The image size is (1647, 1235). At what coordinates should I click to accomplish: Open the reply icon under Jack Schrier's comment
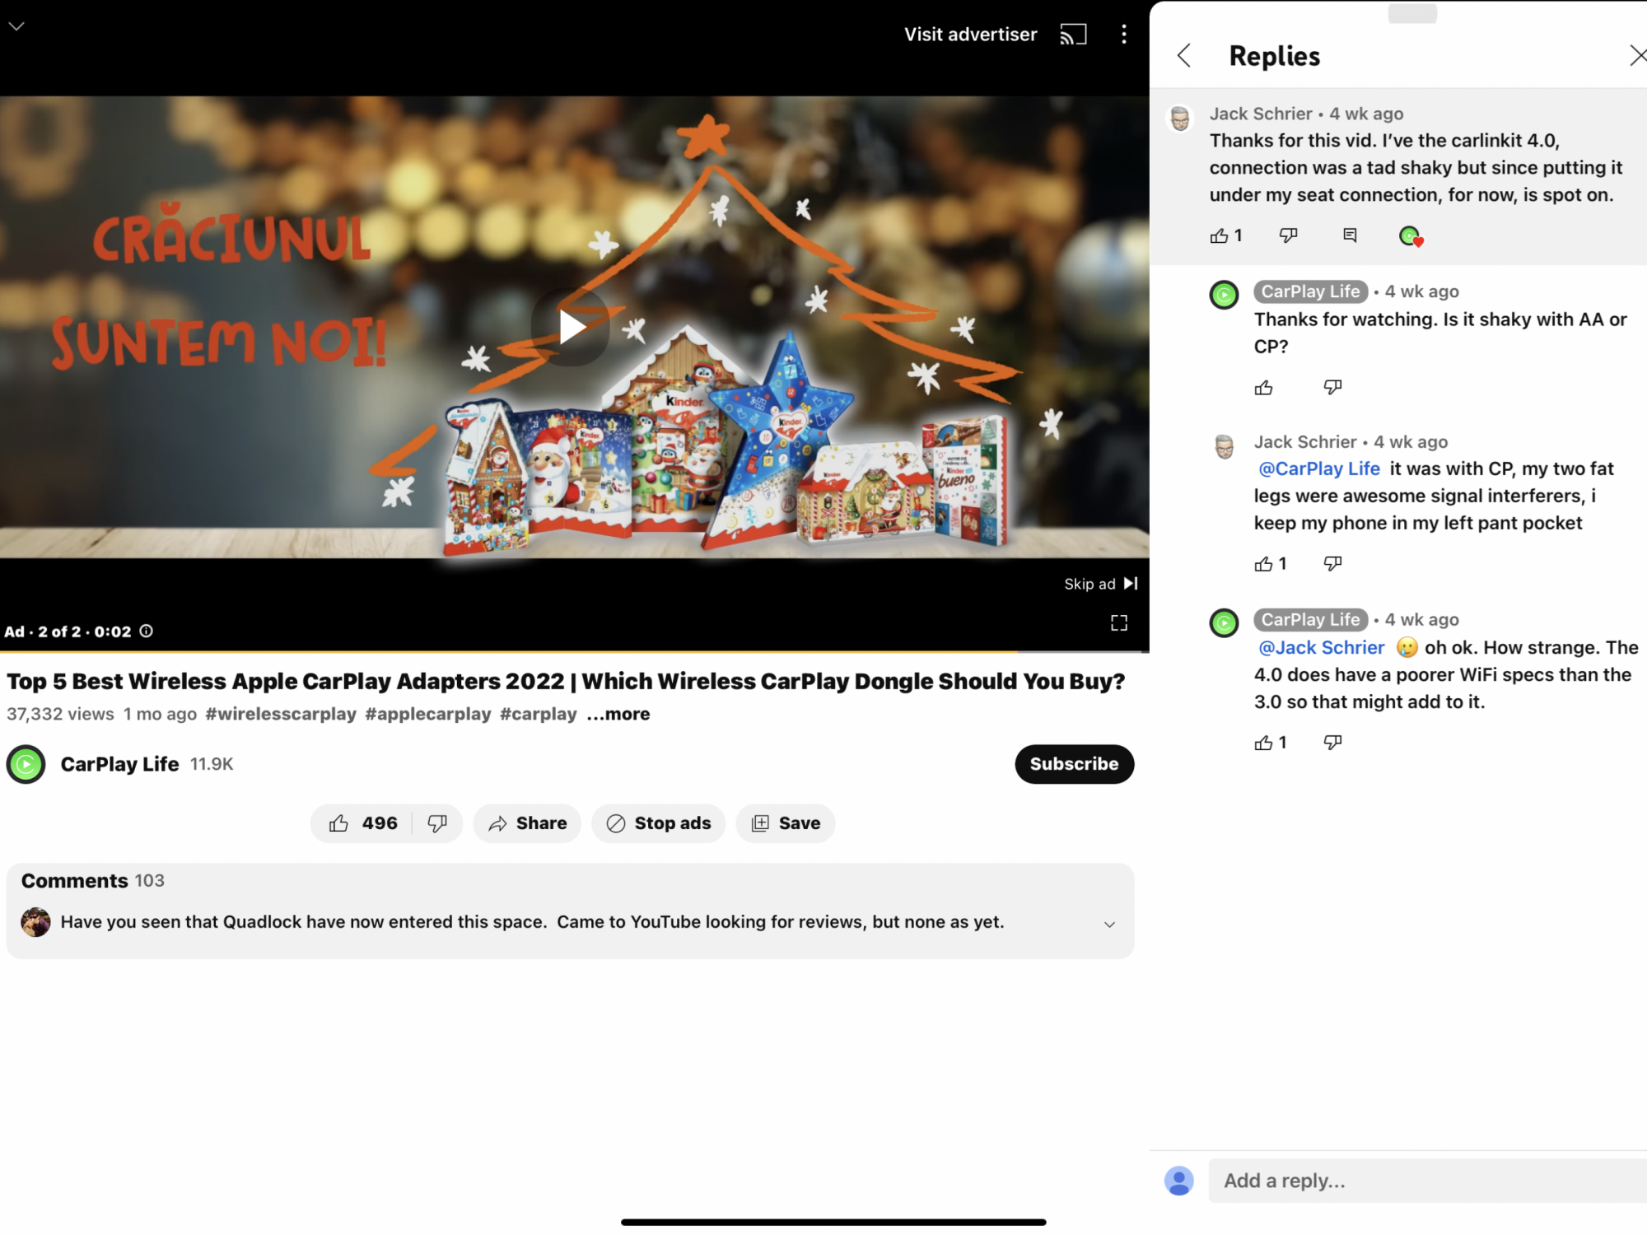coord(1350,235)
